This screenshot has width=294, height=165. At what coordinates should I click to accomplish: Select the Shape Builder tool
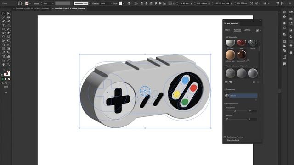3,45
